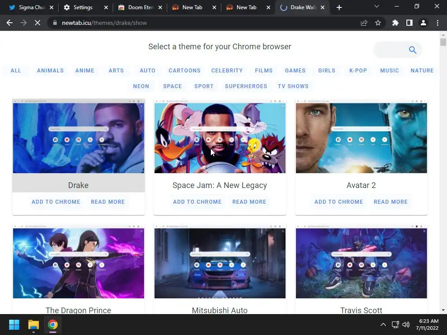The image size is (447, 335).
Task: Switch to the Settings tab
Action: point(83,7)
